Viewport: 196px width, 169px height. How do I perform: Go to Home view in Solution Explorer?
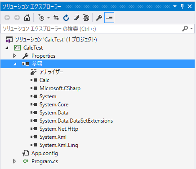[x=27, y=18]
